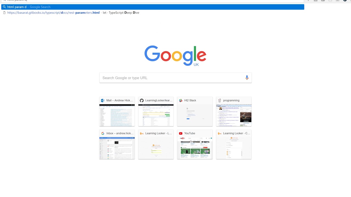Open the Inbox – andrew.hick... tile
Screen dimensions: 351x197
coord(117,144)
